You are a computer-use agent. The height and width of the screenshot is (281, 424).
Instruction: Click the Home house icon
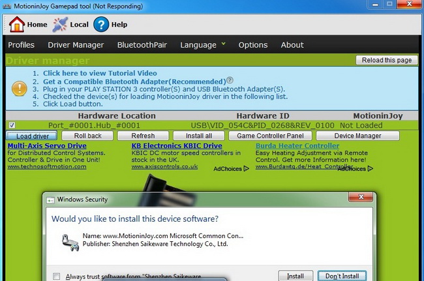[16, 24]
